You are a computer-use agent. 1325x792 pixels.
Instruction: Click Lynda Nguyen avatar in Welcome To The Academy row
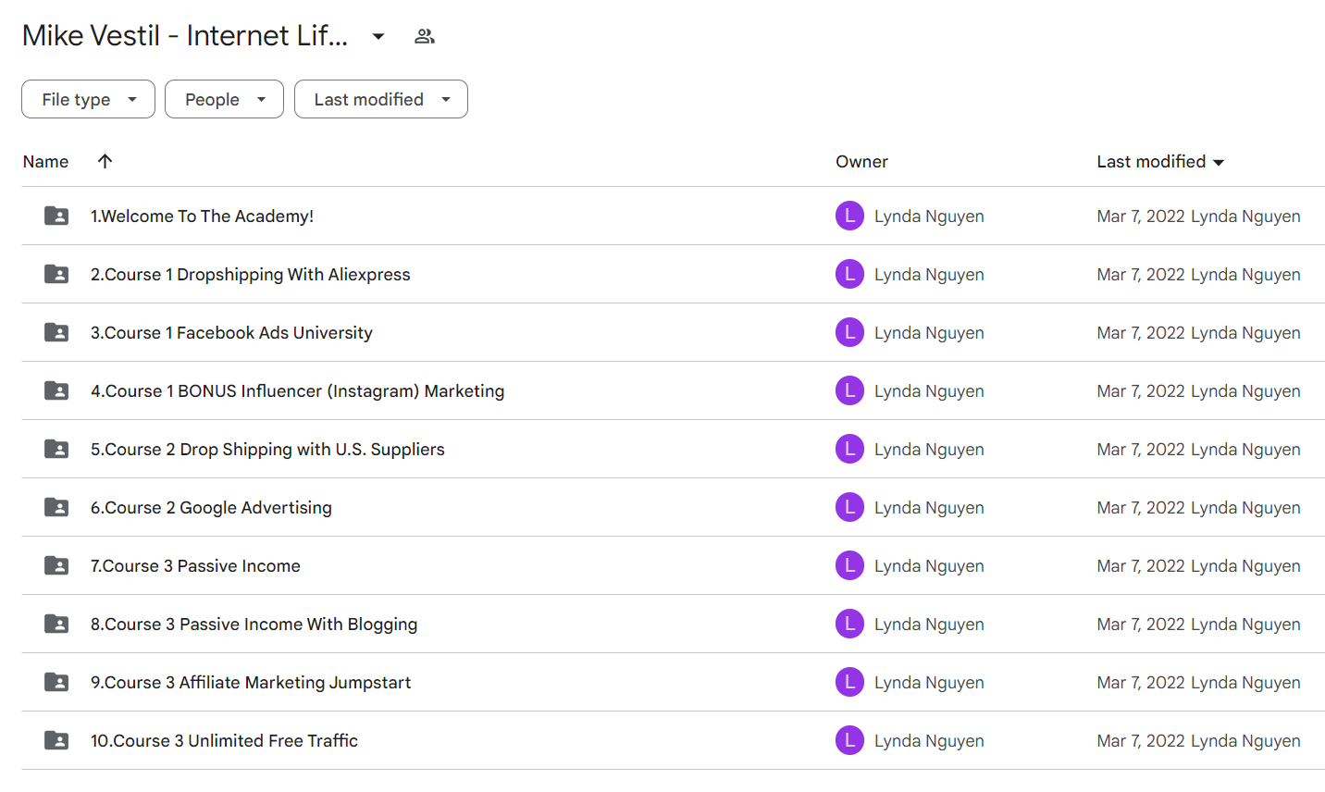coord(849,216)
